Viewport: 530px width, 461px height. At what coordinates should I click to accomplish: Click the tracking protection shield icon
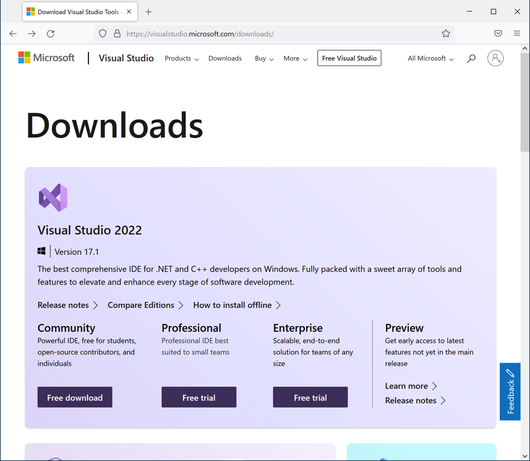pos(103,33)
